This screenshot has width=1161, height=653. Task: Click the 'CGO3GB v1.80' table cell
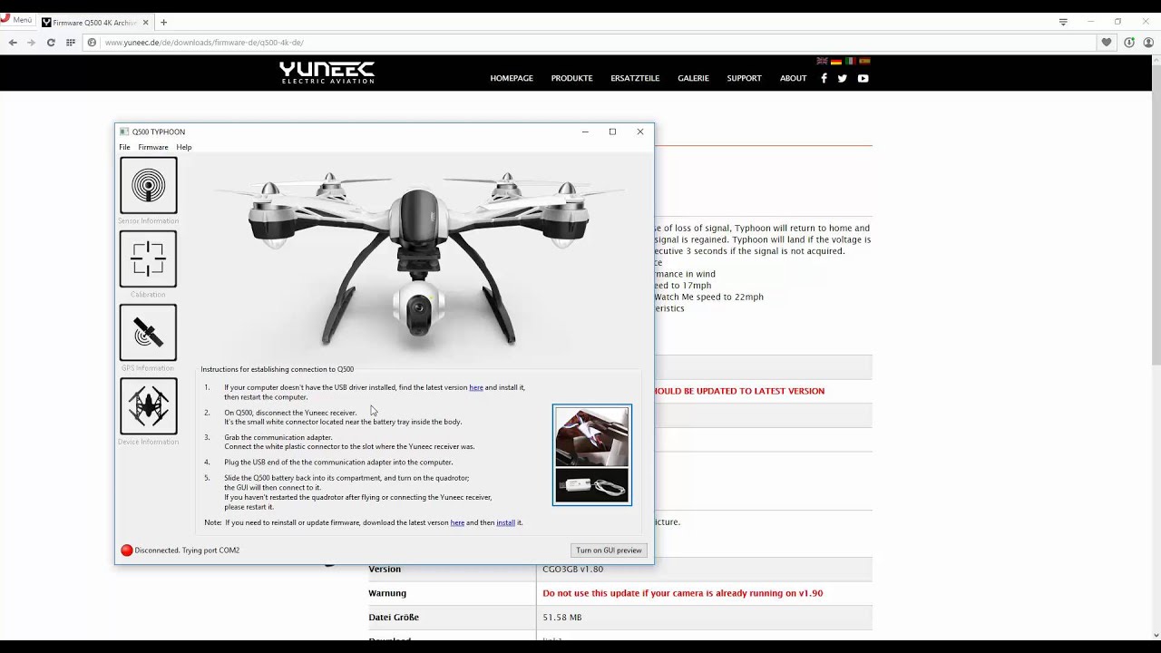coord(572,570)
